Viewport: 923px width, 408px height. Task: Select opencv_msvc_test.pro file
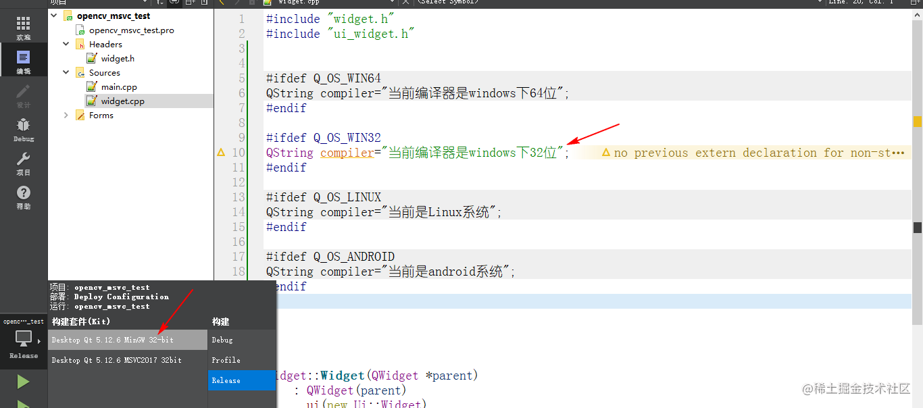click(132, 30)
